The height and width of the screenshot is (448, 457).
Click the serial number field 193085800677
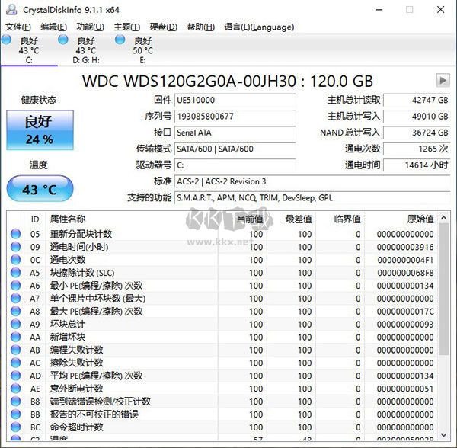235,117
